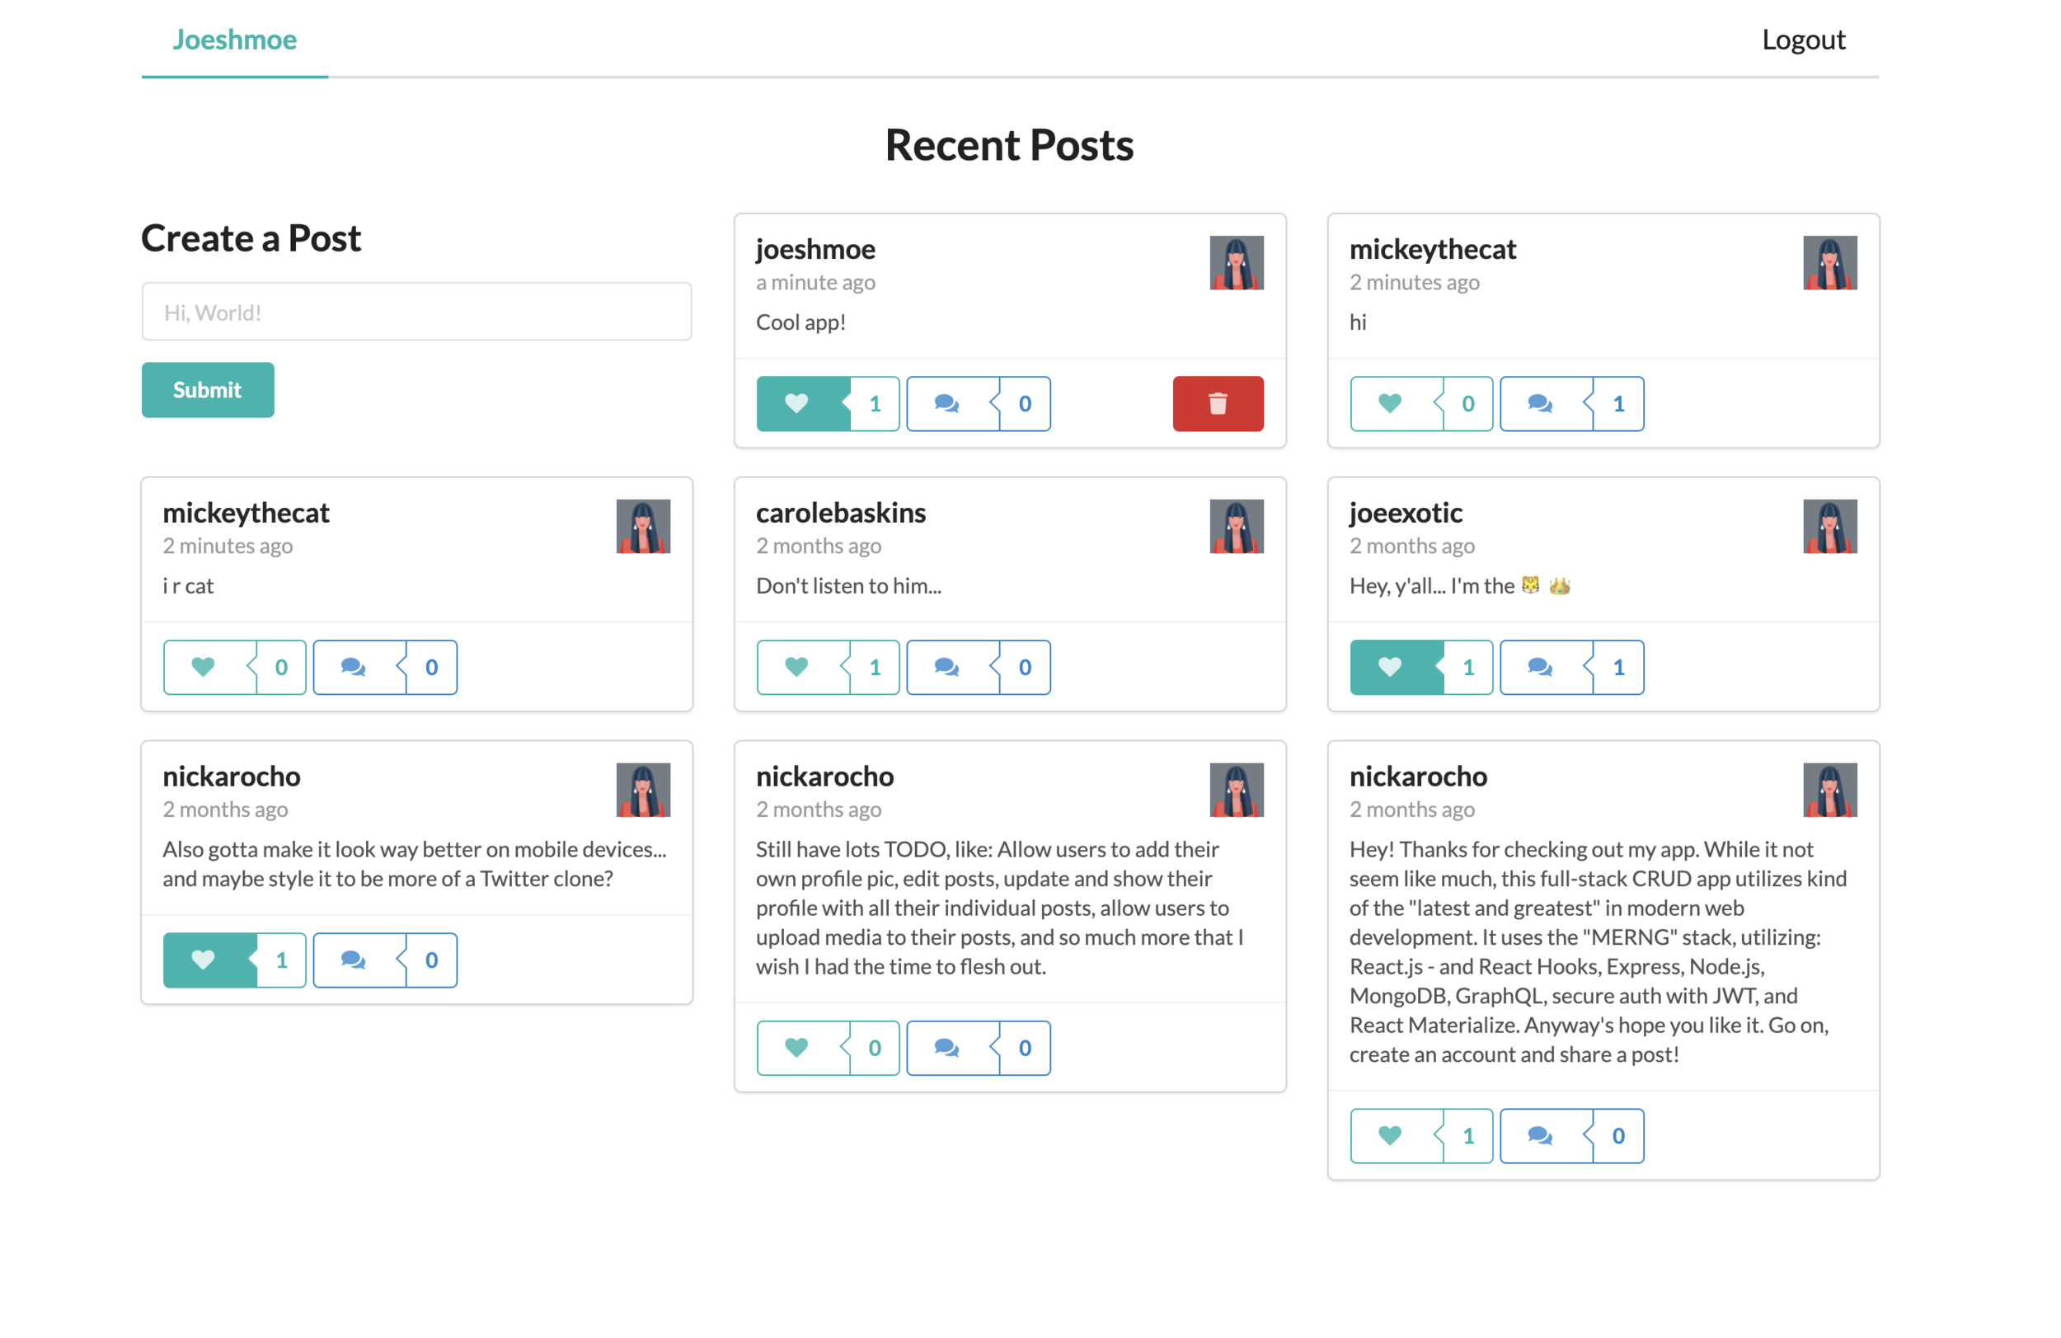Delete joeshmoe's Cool app! post
The height and width of the screenshot is (1338, 2061).
click(x=1218, y=404)
